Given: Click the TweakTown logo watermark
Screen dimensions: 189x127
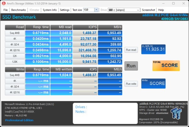Looking at the screenshot, I should (177, 113).
